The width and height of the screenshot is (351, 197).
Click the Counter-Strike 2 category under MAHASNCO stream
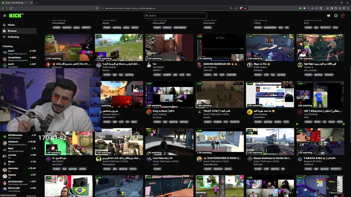click(111, 114)
